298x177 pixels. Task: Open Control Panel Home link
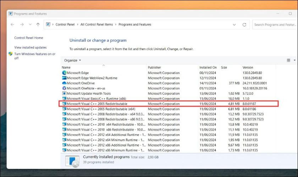(x=29, y=38)
